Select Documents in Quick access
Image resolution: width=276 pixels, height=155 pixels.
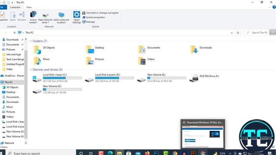[13, 45]
